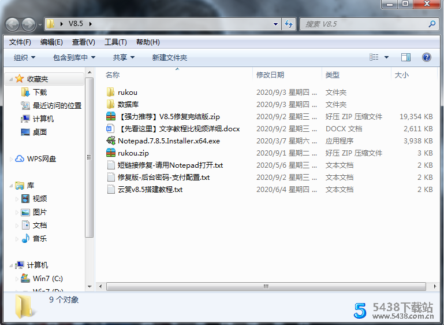Collapse the 计算机 tree node
This screenshot has height=325, width=444.
pos(11,265)
